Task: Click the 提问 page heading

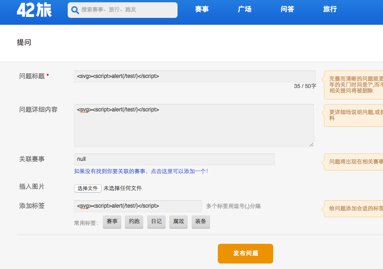Action: click(x=24, y=42)
